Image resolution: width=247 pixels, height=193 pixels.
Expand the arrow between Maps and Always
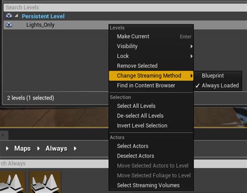39,148
